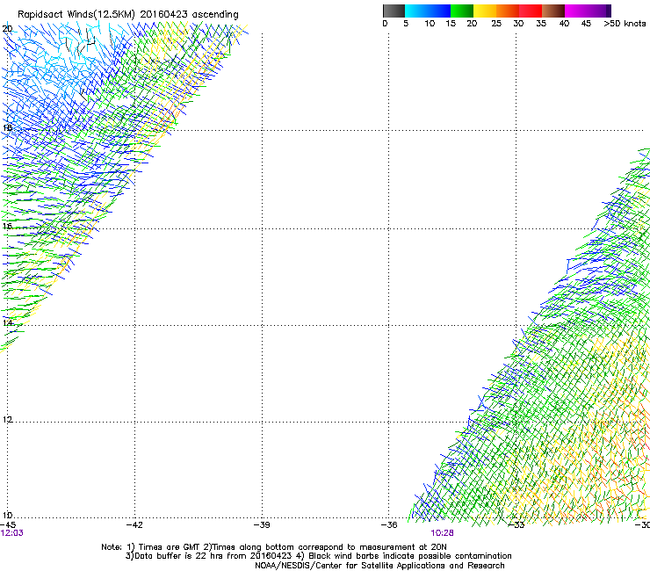650x571 pixels.
Task: Click the legend tick label '40'
Action: point(564,24)
